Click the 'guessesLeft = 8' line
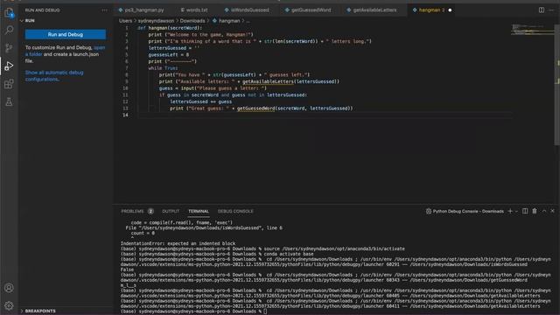560x315 pixels. click(x=169, y=54)
